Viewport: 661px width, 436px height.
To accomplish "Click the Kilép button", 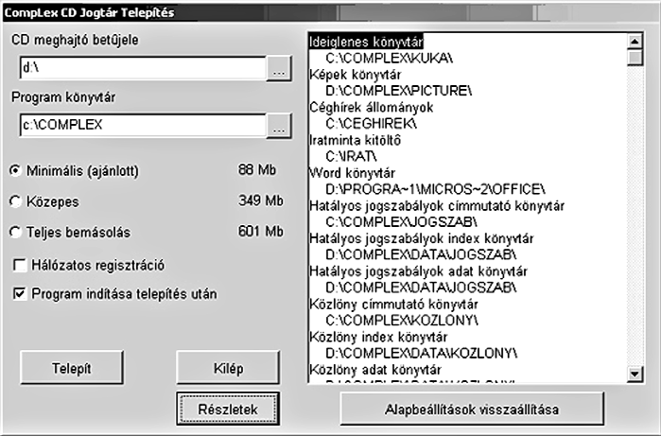I will [x=228, y=368].
